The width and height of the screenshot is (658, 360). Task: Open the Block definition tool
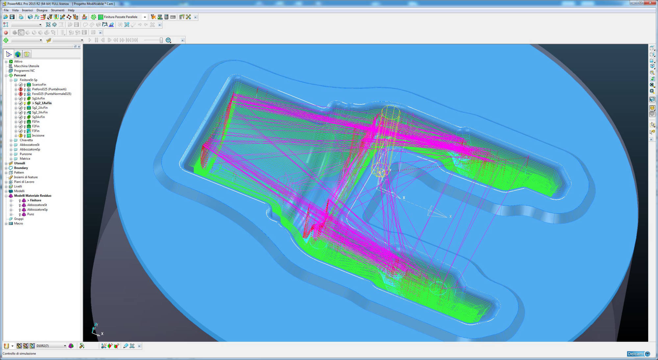(30, 17)
